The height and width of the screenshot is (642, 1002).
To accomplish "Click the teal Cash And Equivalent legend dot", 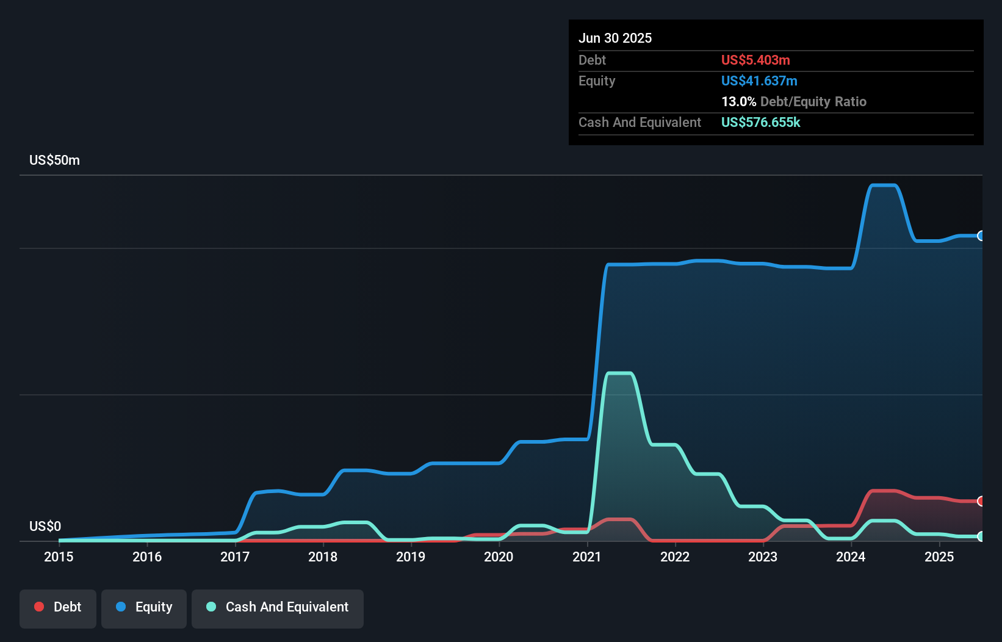I will pos(211,607).
